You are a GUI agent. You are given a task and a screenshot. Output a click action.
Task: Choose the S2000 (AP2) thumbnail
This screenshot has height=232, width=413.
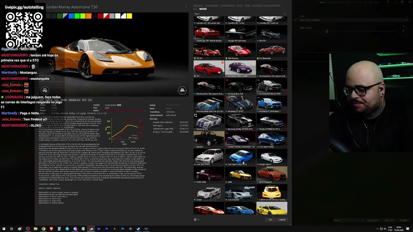click(x=209, y=175)
